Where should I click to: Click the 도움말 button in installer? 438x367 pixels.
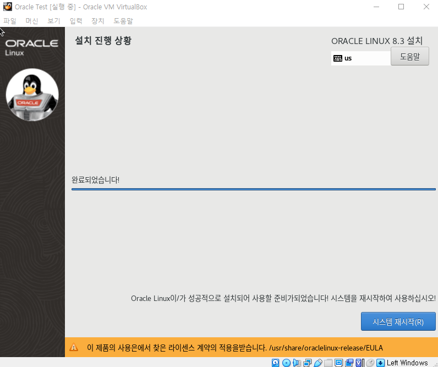click(410, 57)
